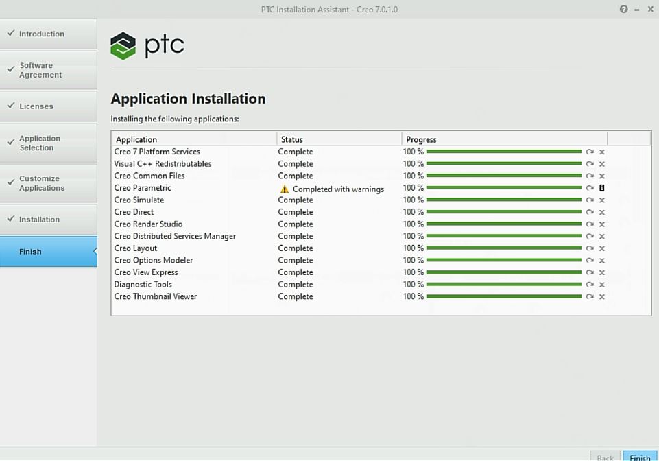Viewport: 659px width, 461px height.
Task: Click the X icon in Creo Direct row
Action: pos(602,212)
